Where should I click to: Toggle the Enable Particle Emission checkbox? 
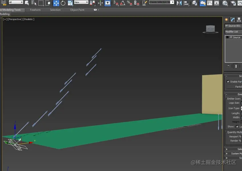[228, 82]
